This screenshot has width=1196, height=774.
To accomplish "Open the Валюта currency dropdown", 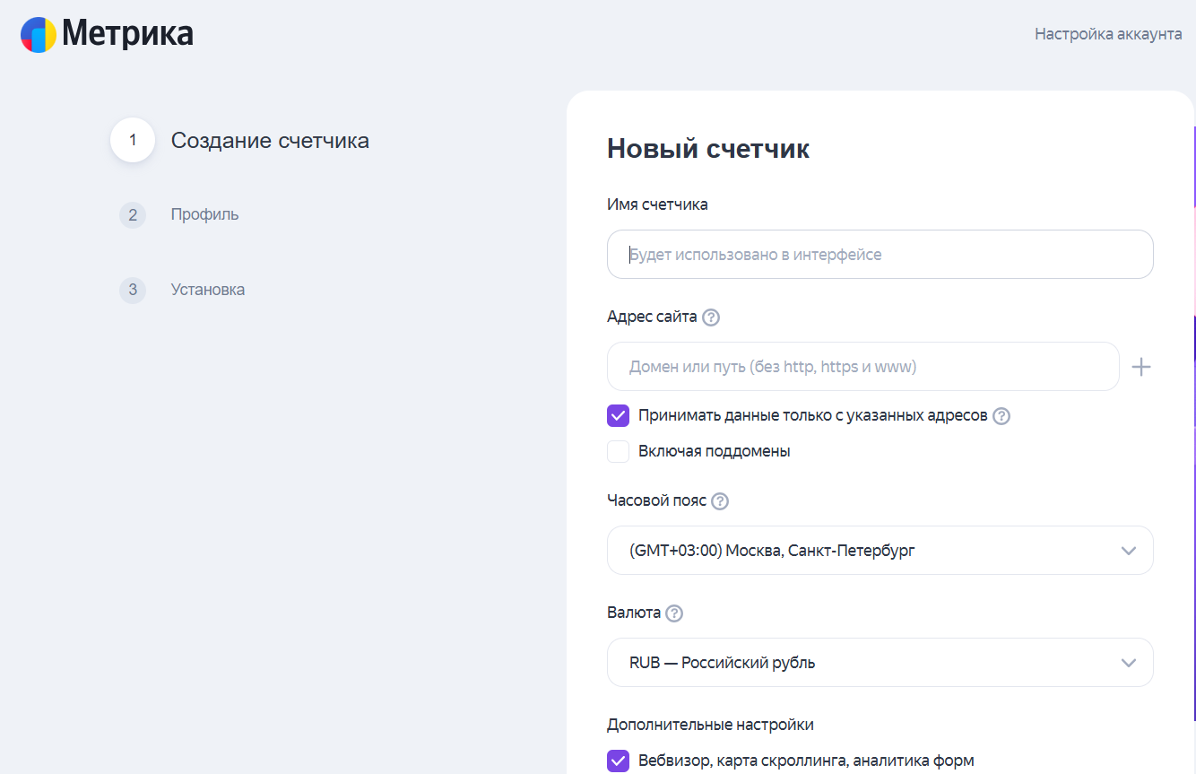I will click(880, 662).
